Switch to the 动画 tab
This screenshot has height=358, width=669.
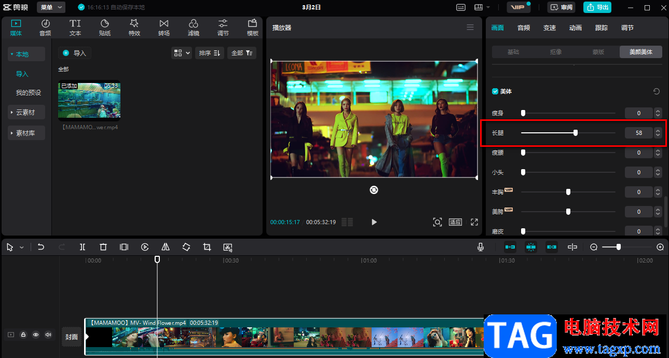576,28
